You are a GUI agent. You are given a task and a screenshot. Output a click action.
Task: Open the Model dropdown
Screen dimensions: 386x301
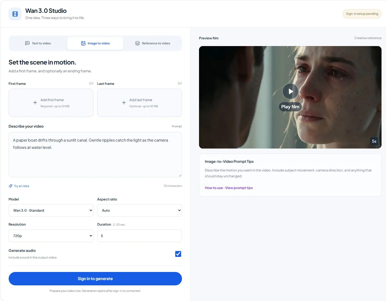(x=51, y=211)
